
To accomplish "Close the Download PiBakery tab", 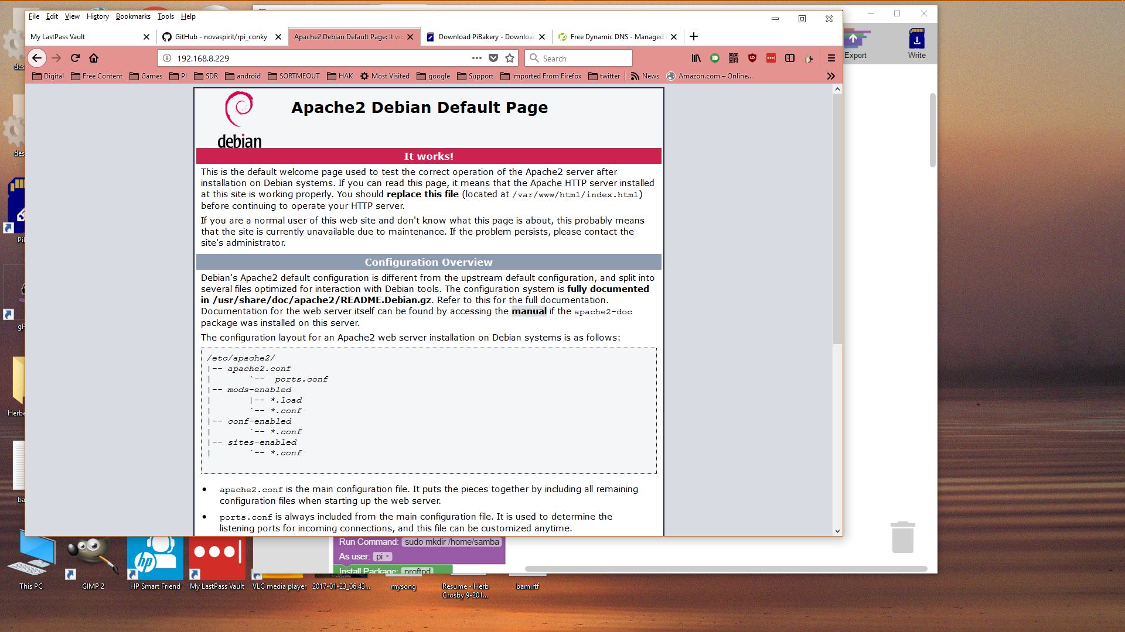I will click(x=542, y=37).
